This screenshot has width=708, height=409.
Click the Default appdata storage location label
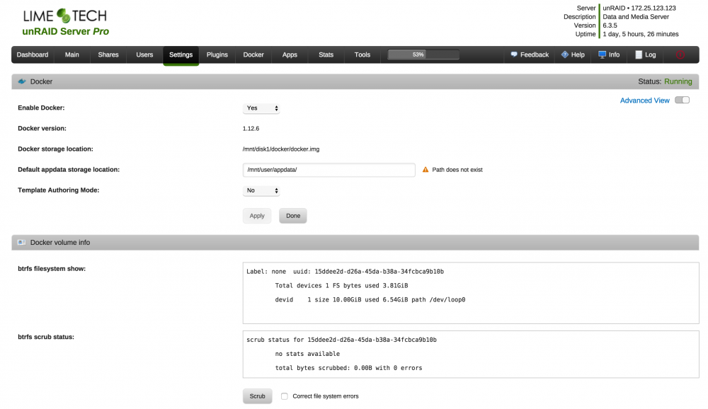[x=69, y=170]
